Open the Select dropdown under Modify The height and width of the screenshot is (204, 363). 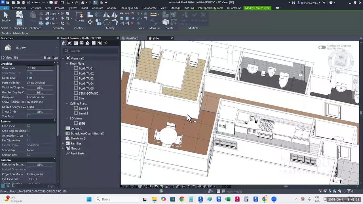6,28
